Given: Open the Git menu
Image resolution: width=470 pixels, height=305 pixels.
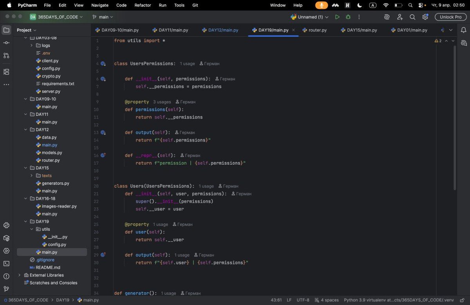Looking at the screenshot, I should [x=195, y=5].
